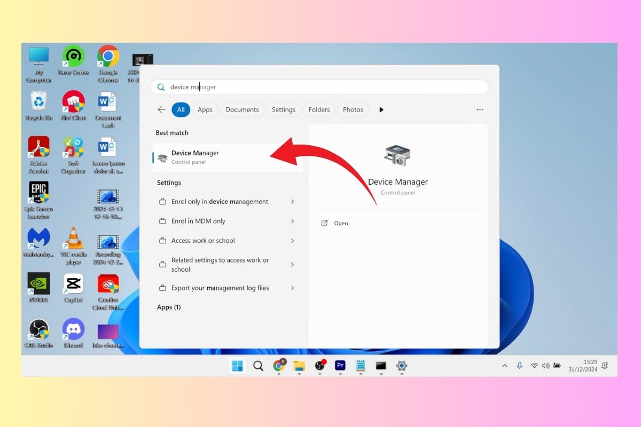The width and height of the screenshot is (641, 427).
Task: Select the Discord desktop shortcut
Action: (73, 334)
